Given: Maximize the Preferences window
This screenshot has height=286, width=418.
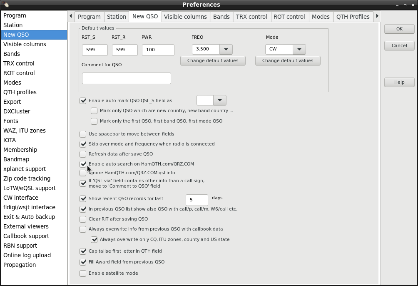Looking at the screenshot, I should coord(405,5).
